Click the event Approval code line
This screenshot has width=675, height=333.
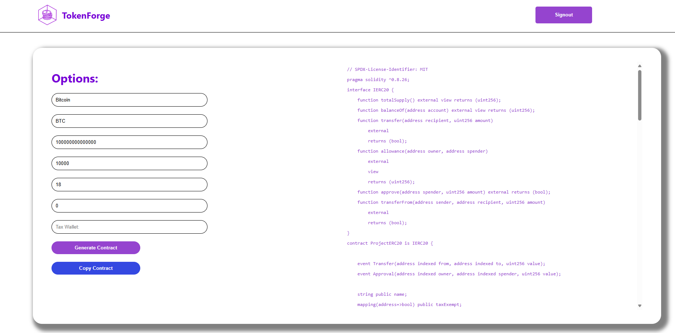459,274
